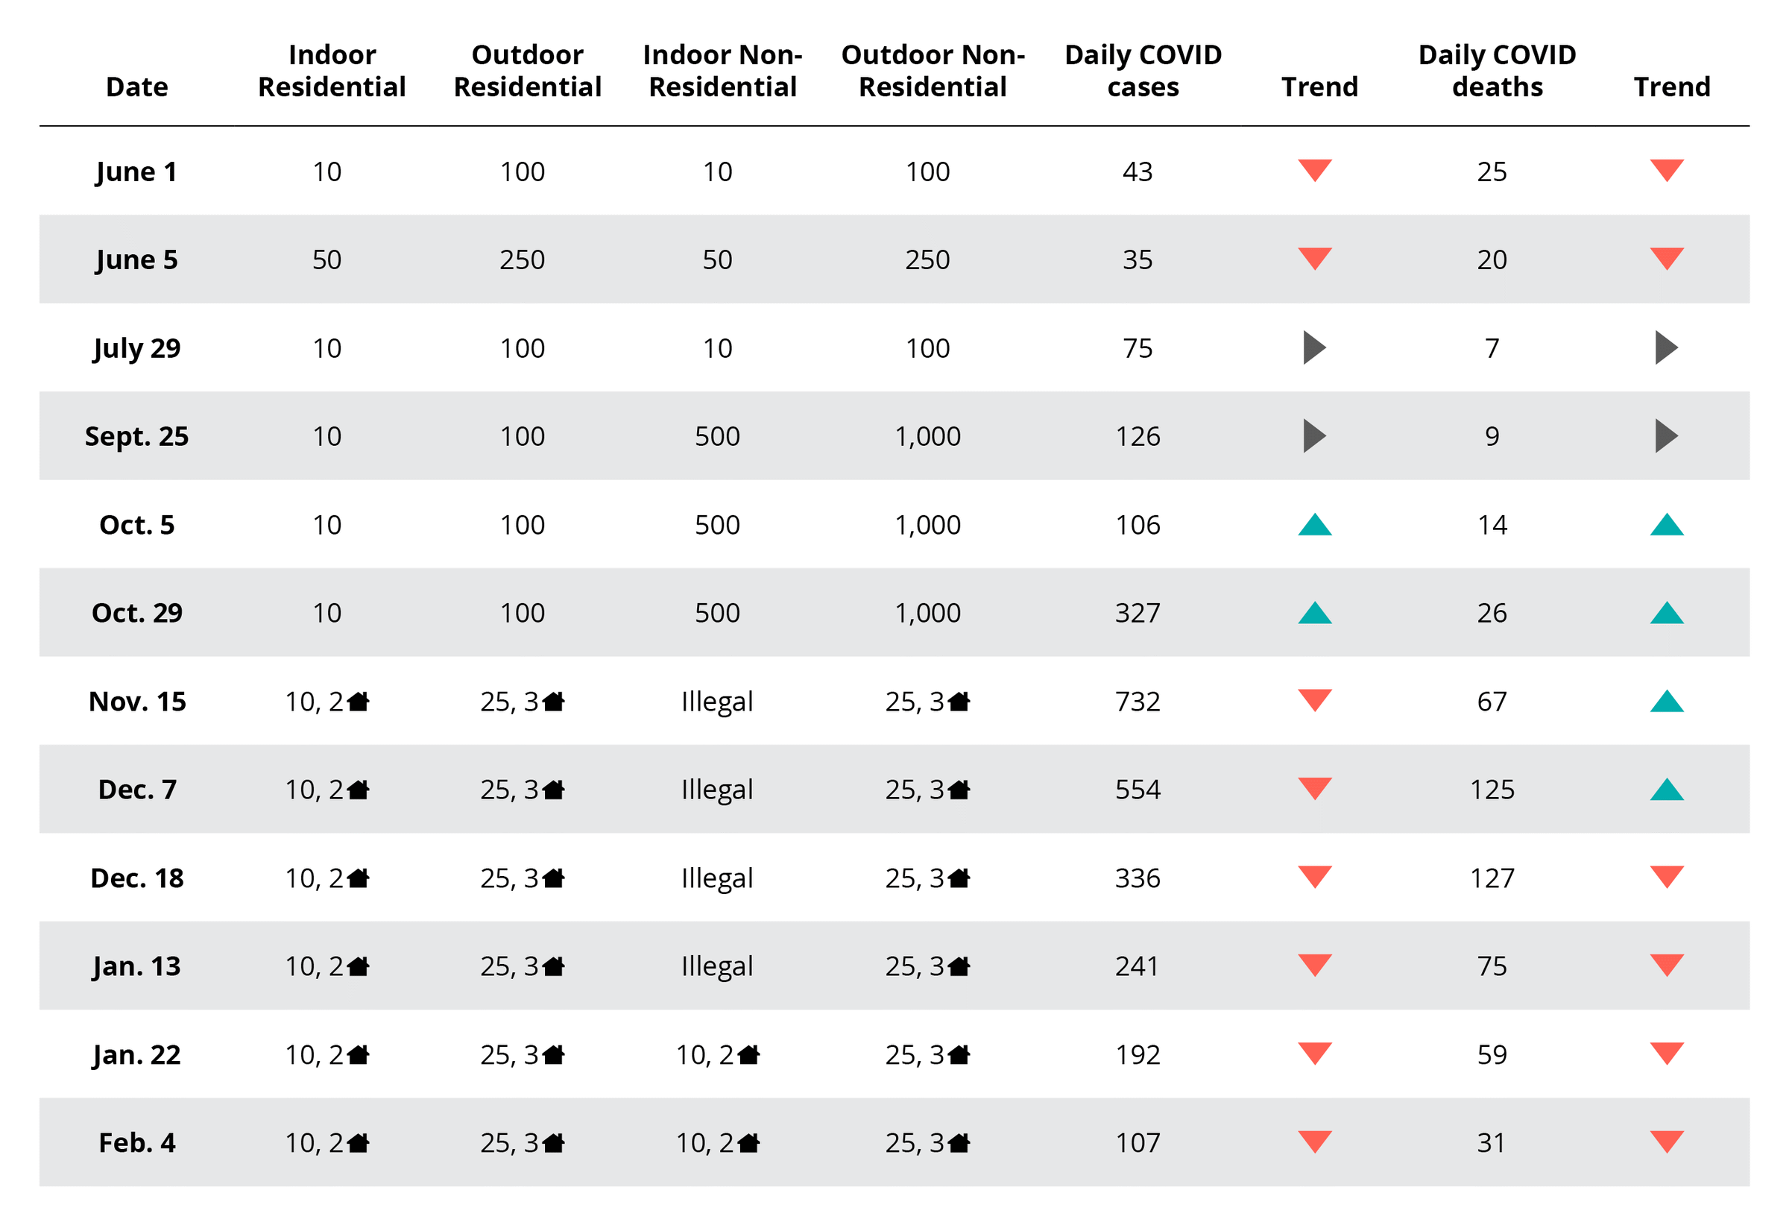Click the Date column header

pos(137,87)
